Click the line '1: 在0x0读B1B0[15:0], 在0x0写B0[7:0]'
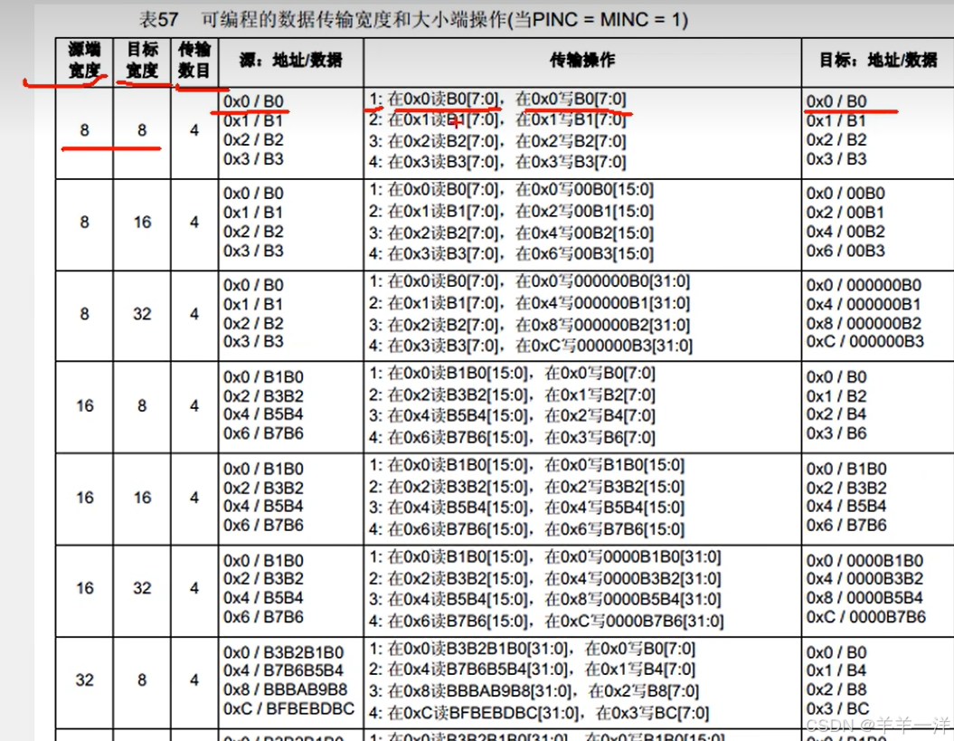The image size is (954, 741). point(512,373)
